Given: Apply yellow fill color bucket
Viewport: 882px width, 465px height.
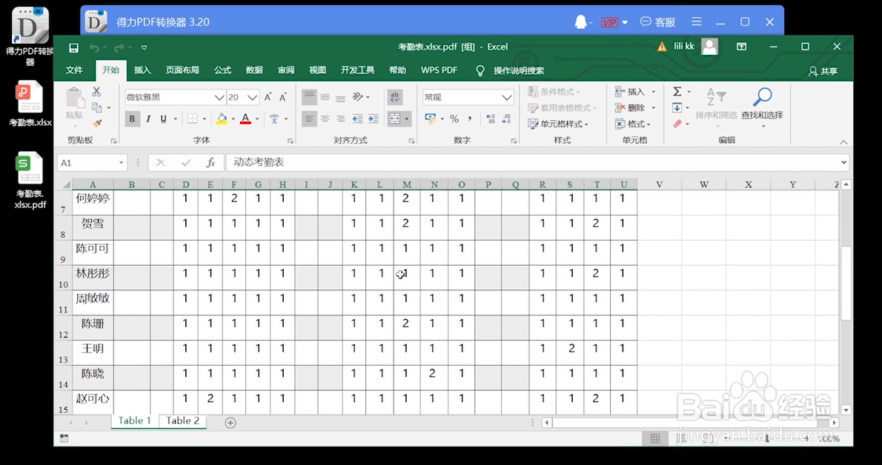Looking at the screenshot, I should [221, 118].
